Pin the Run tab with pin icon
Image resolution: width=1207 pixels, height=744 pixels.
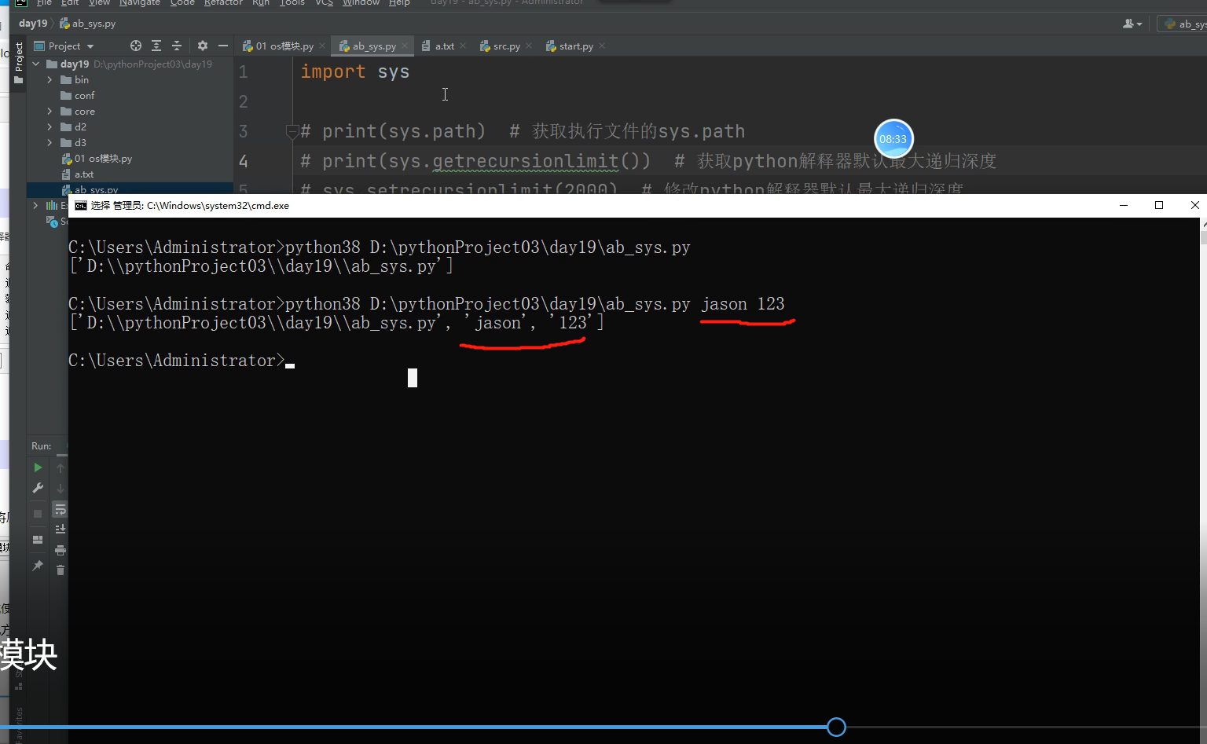click(x=38, y=566)
